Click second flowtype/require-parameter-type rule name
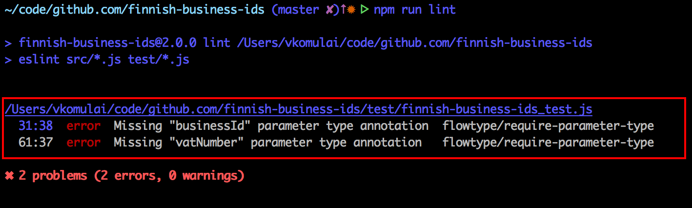The height and width of the screenshot is (208, 692). (x=548, y=143)
